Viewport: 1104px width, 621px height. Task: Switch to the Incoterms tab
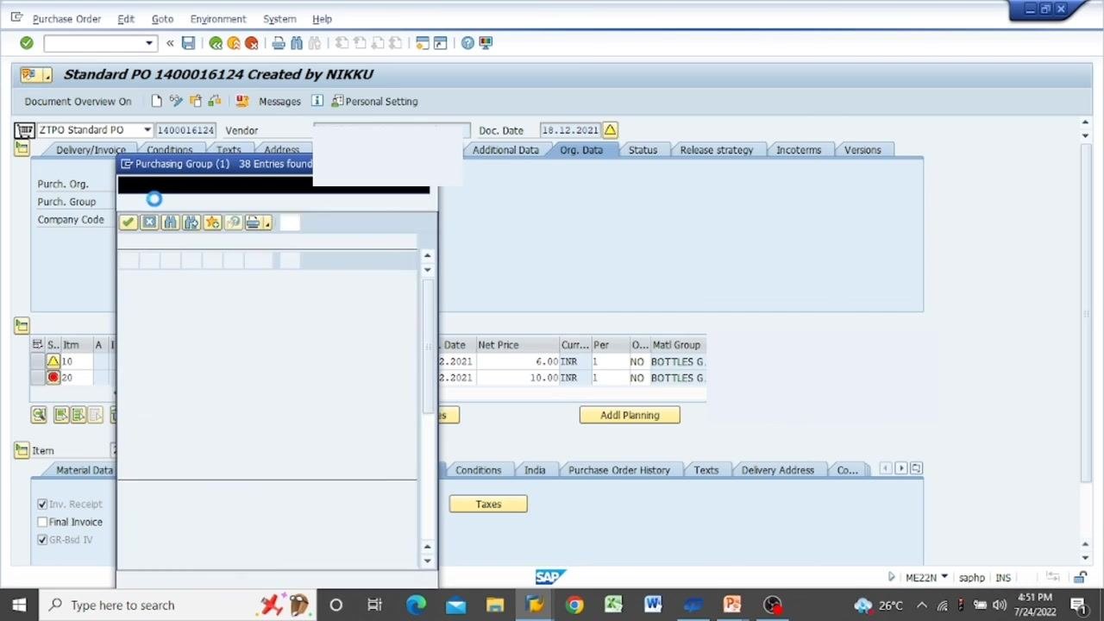pyautogui.click(x=799, y=150)
